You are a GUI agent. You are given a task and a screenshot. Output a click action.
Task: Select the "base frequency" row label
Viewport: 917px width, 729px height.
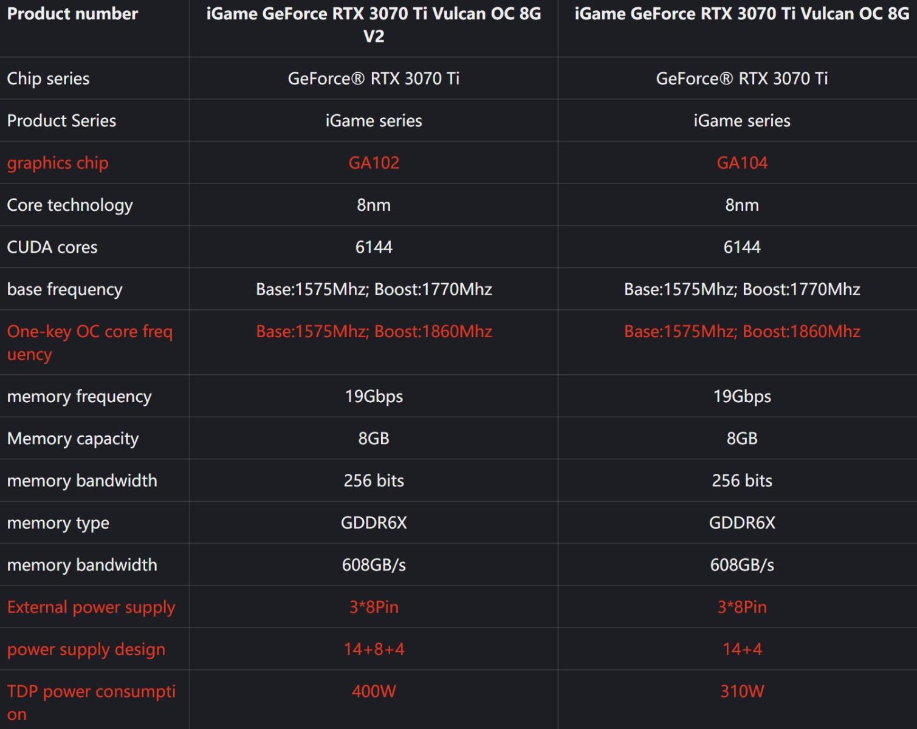click(x=64, y=289)
